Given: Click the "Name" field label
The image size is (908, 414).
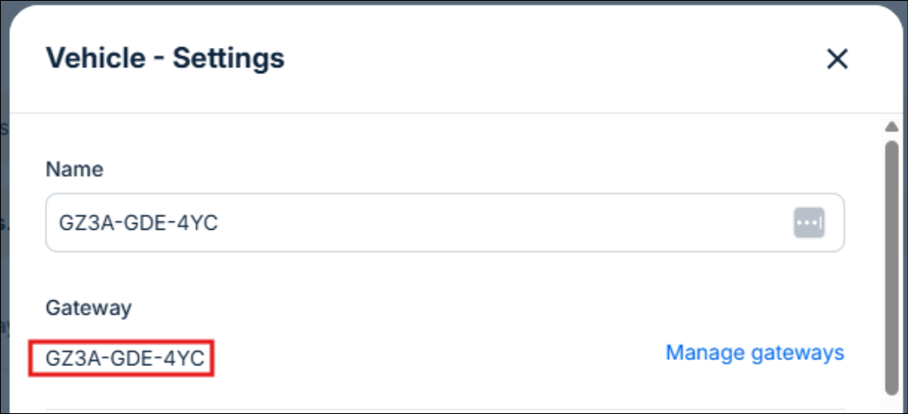Looking at the screenshot, I should tap(74, 169).
